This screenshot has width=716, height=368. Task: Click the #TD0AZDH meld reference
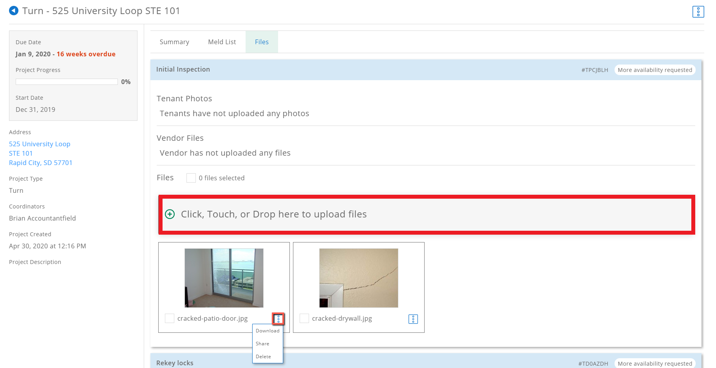593,364
